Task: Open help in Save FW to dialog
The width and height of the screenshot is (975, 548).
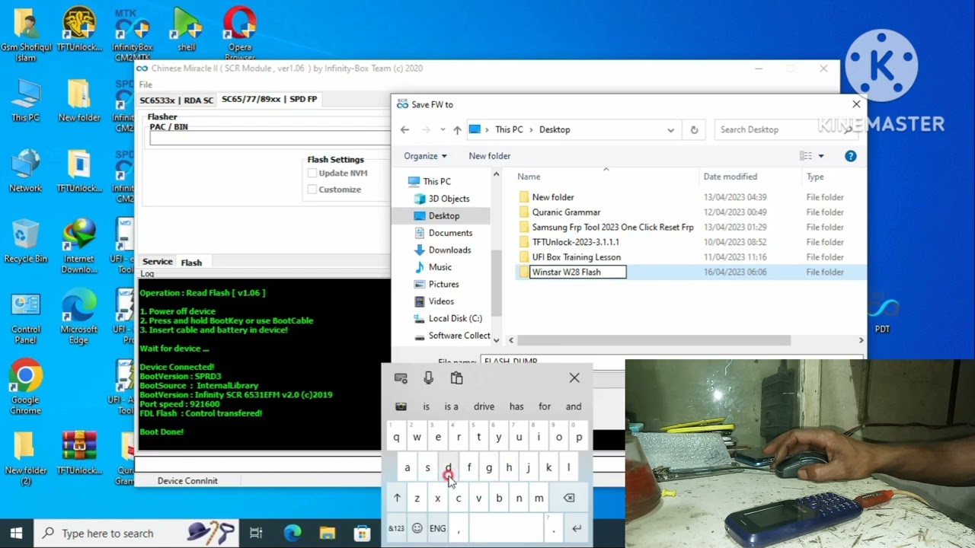Action: point(850,156)
